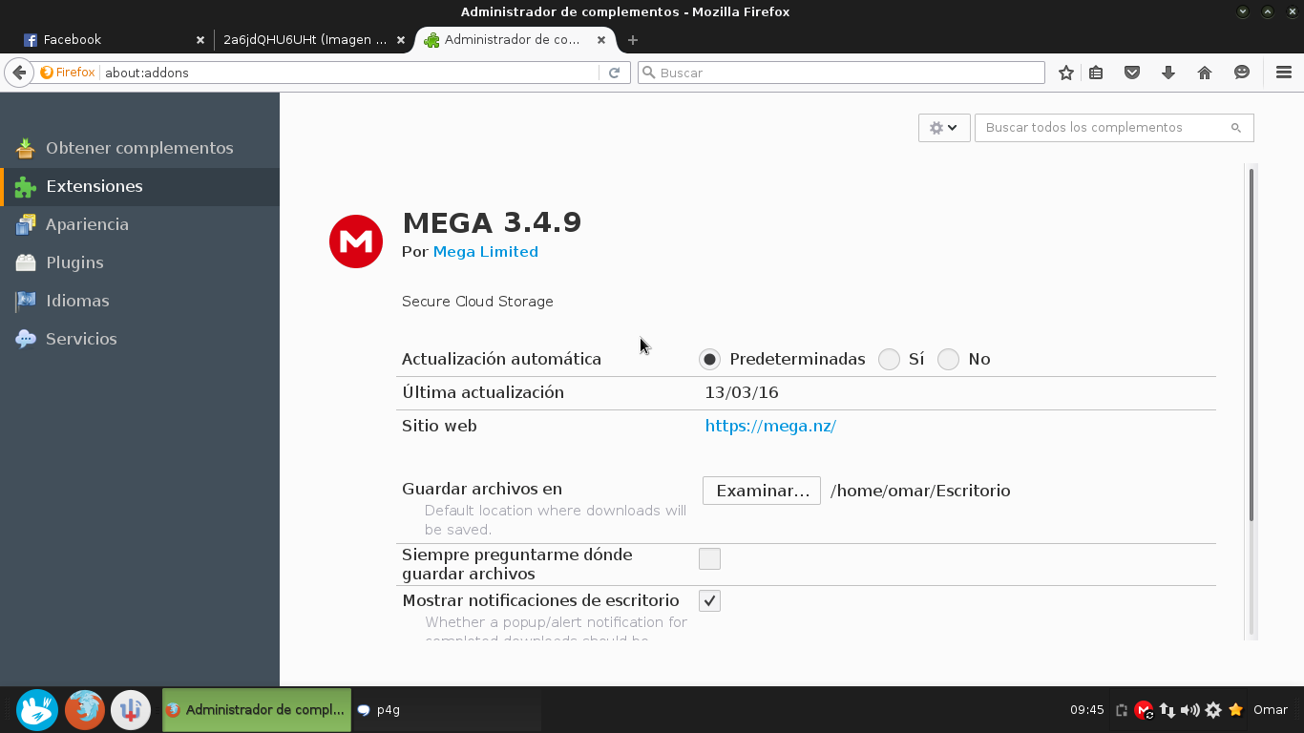Open the downloads arrow icon

point(1168,73)
